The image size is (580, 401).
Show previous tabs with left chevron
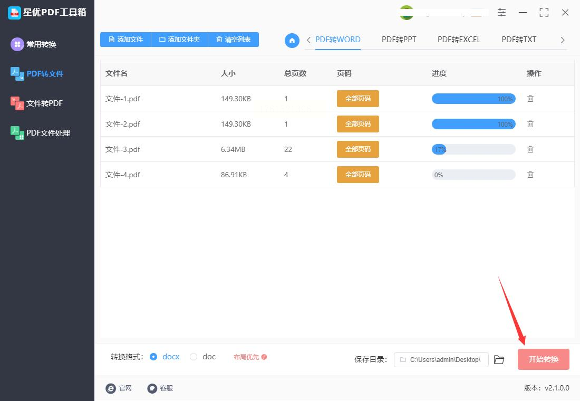click(x=308, y=40)
